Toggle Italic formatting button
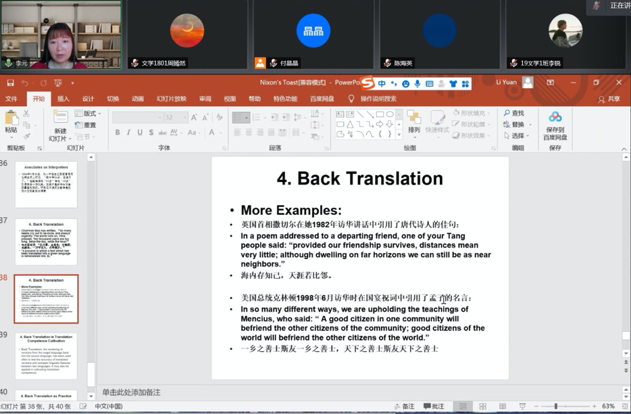 (128, 133)
